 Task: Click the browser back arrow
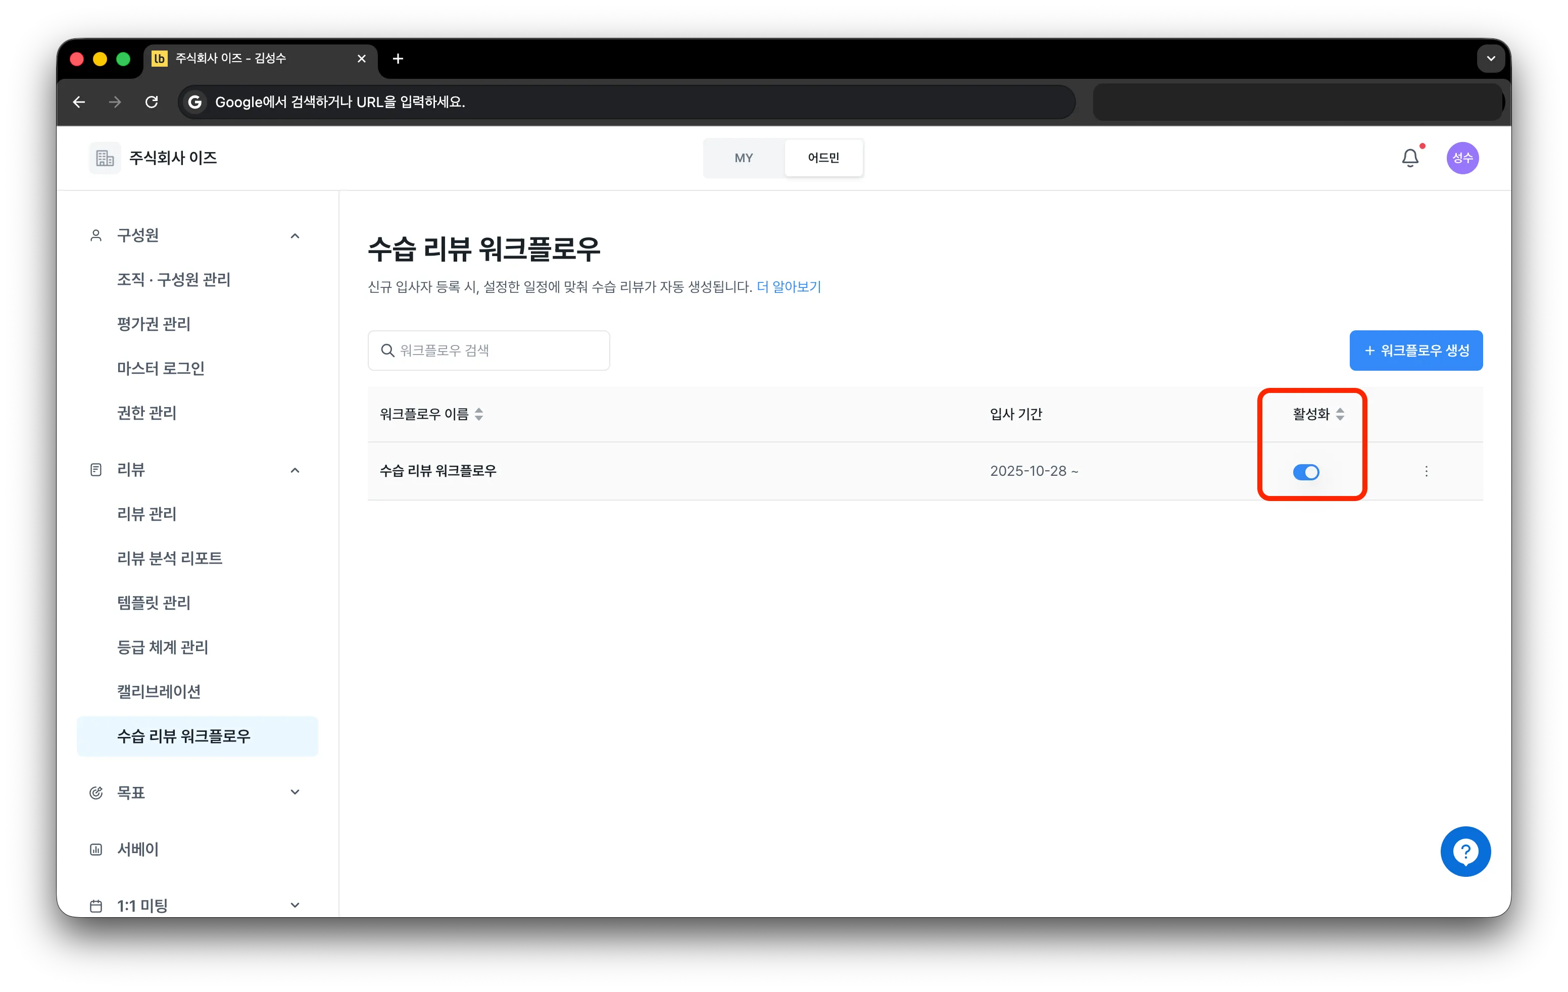(79, 102)
